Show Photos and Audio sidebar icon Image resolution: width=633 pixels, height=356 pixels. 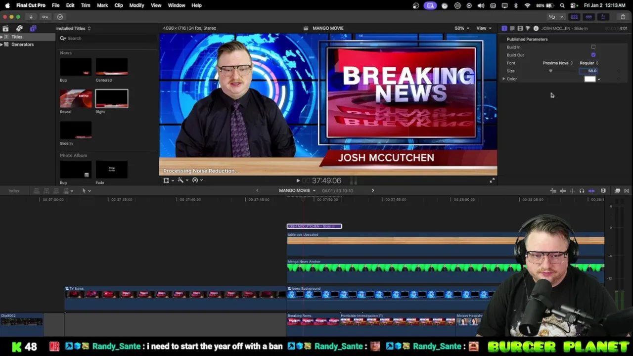[19, 28]
